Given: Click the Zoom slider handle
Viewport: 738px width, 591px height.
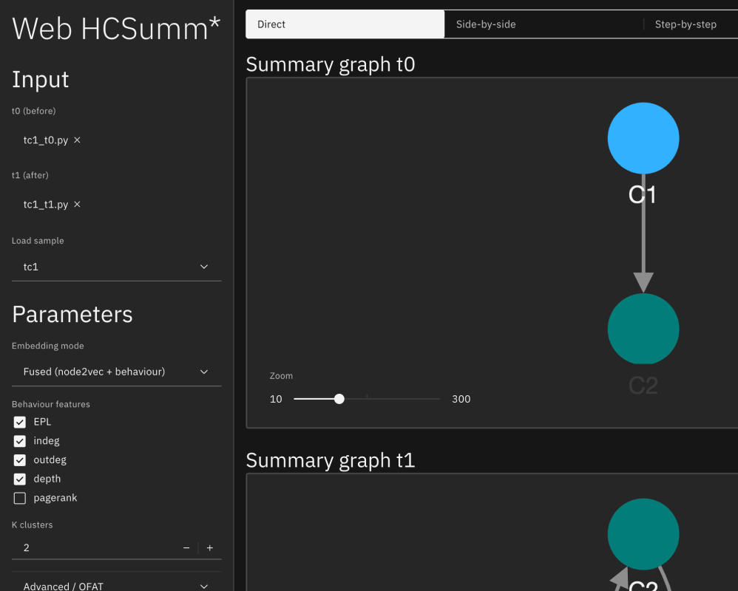Looking at the screenshot, I should (339, 399).
